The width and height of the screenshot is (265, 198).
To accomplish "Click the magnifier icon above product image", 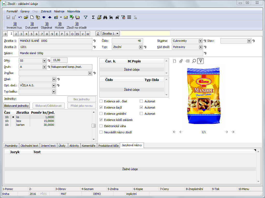I will [x=194, y=61].
